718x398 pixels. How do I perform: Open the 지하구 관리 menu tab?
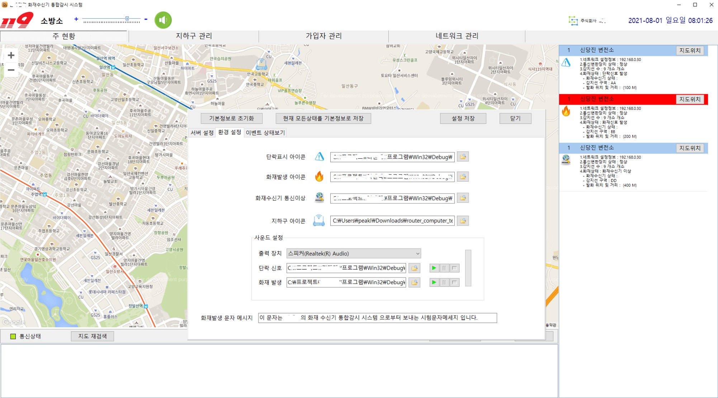pos(194,36)
